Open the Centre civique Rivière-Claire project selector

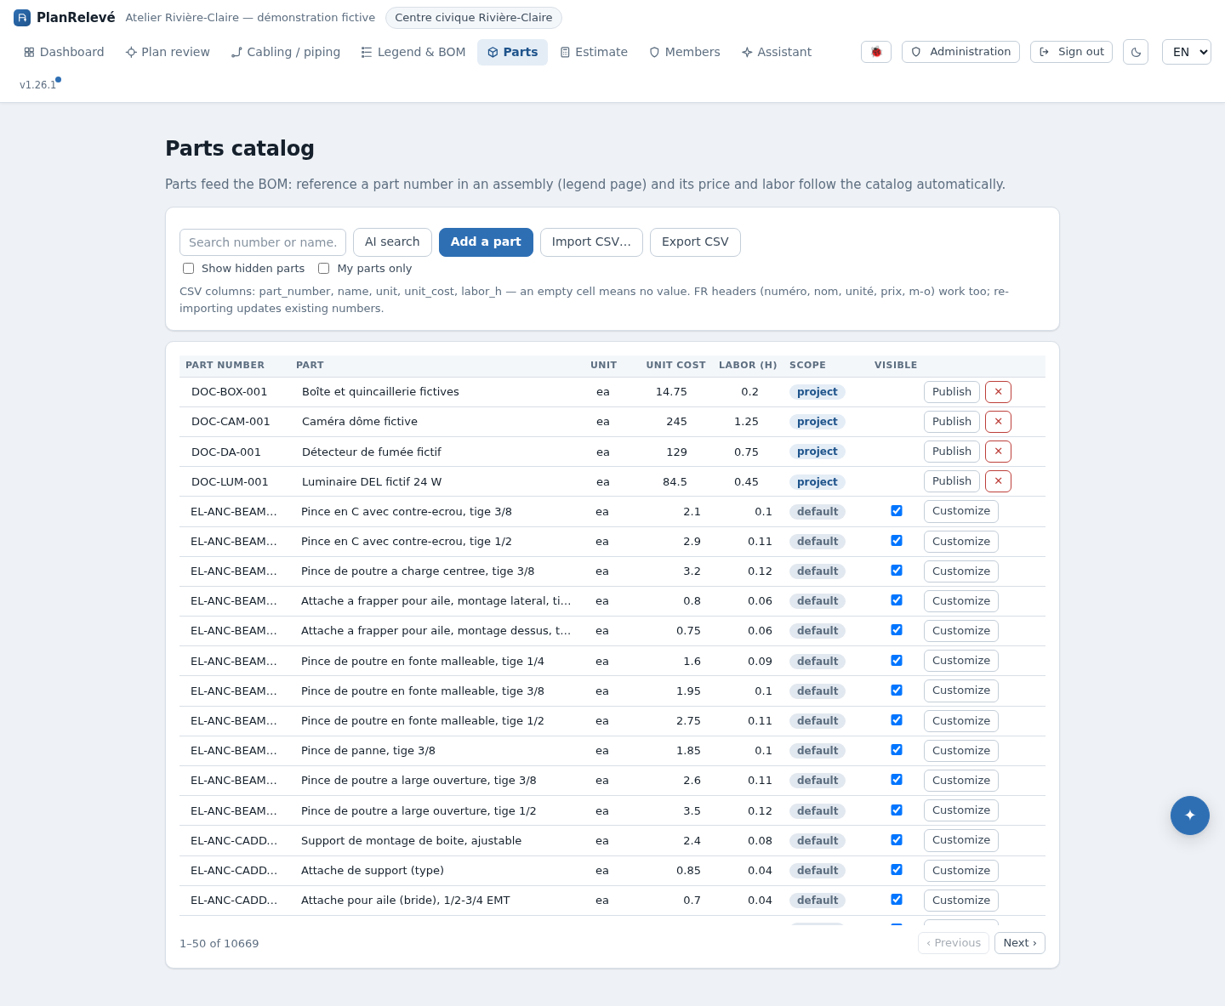click(474, 18)
